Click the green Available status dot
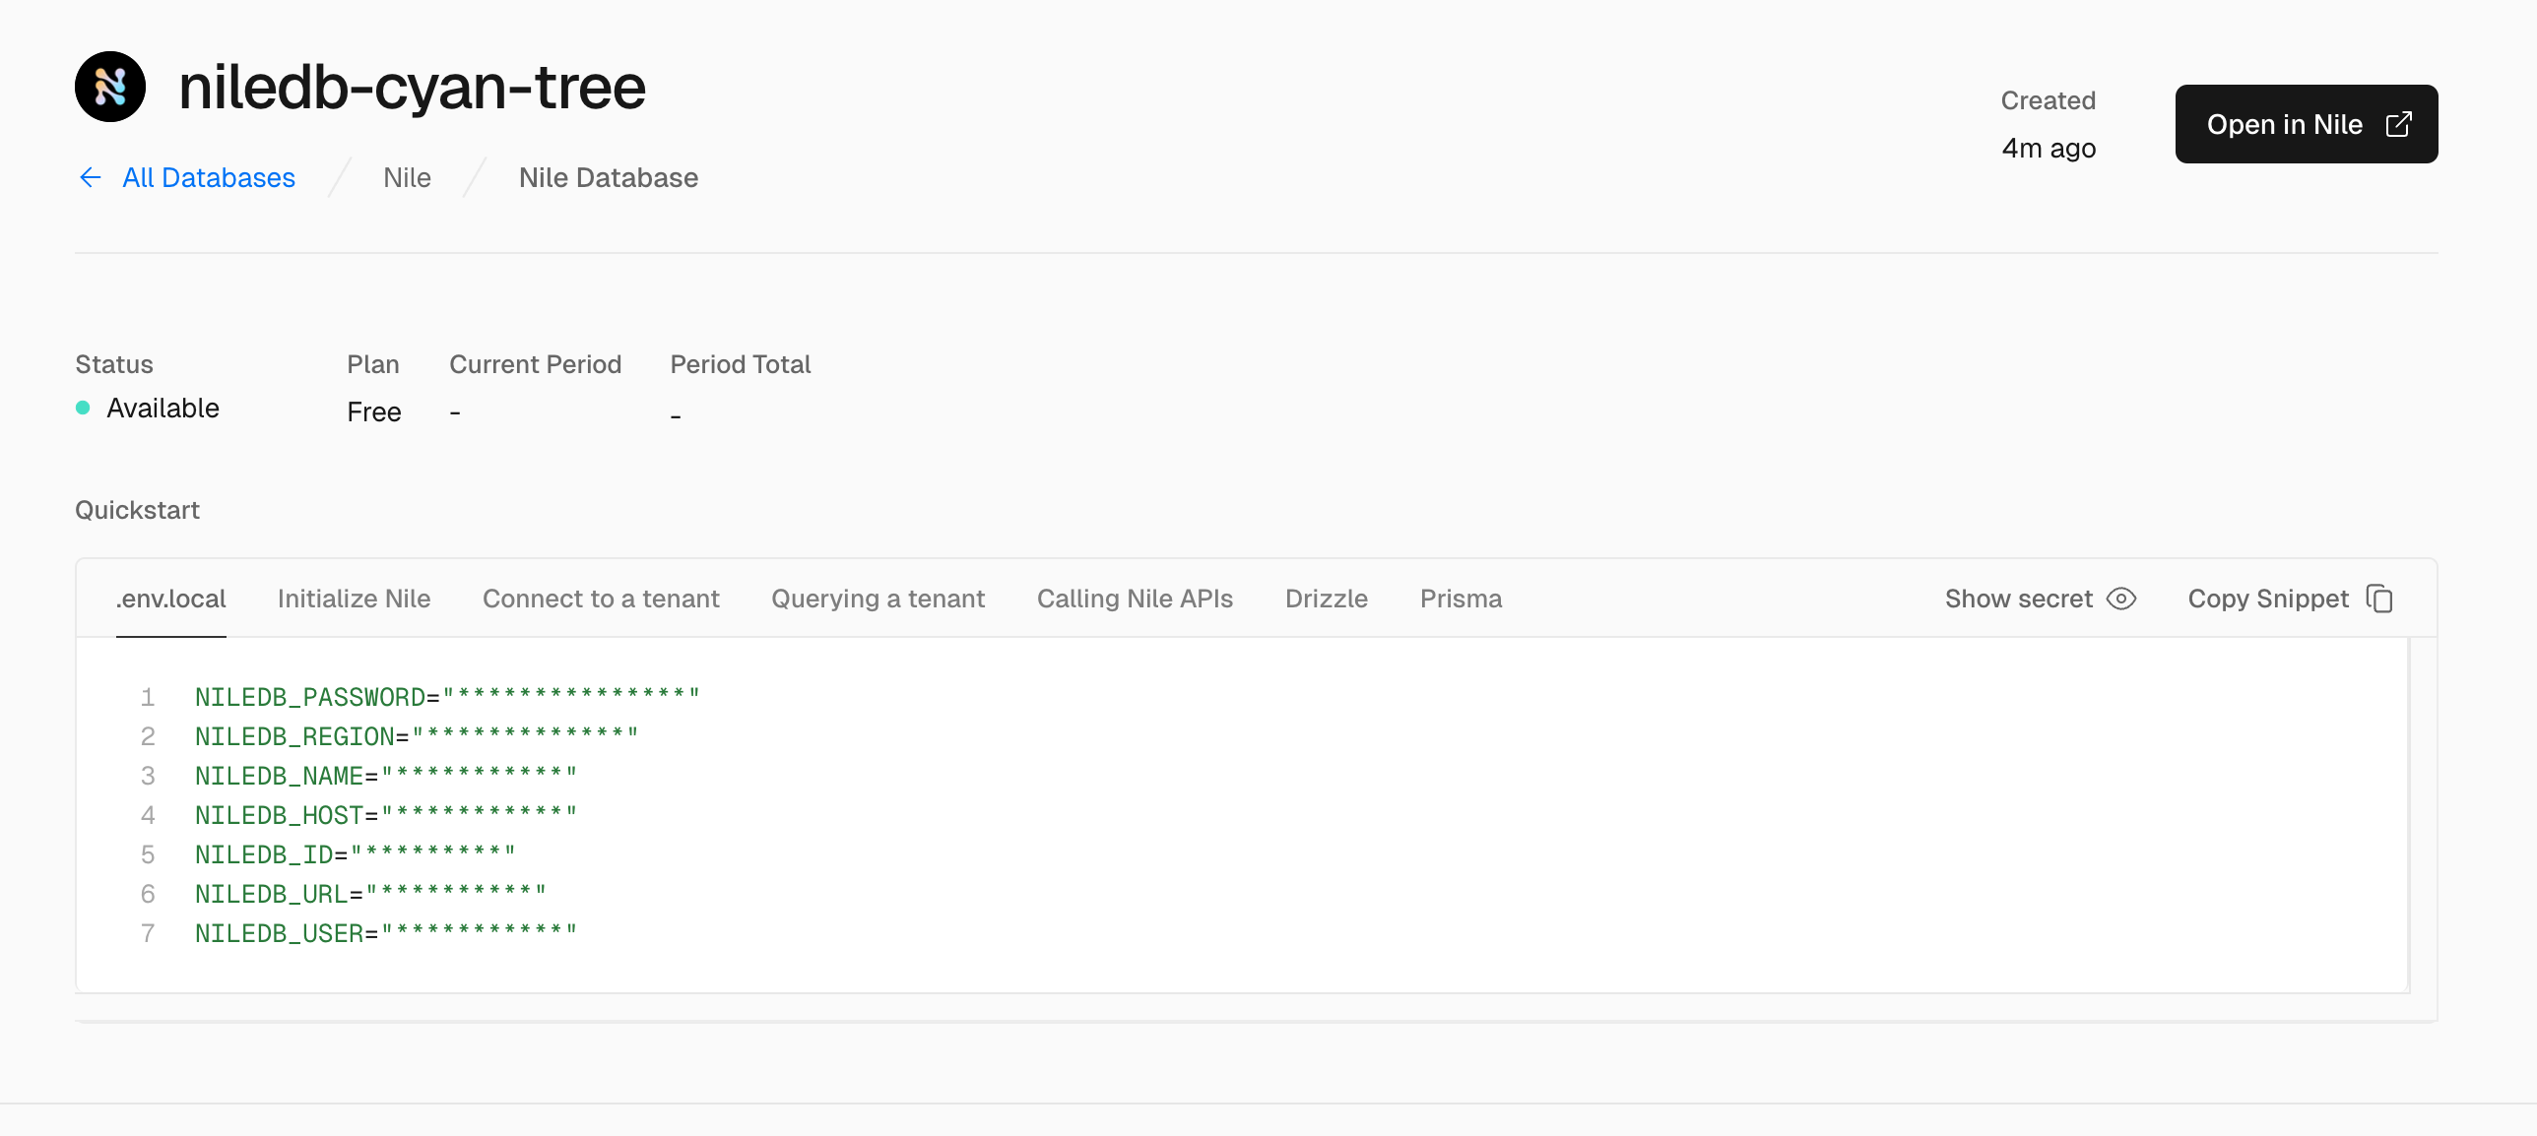The height and width of the screenshot is (1136, 2537). pyautogui.click(x=83, y=408)
